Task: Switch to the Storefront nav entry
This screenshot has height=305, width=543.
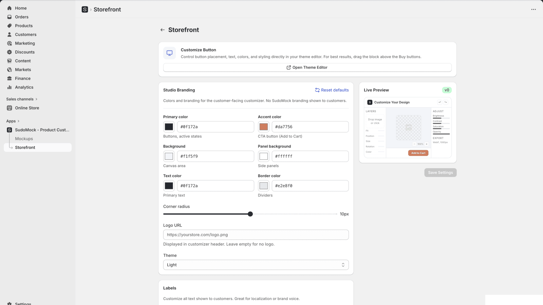Action: [25, 147]
